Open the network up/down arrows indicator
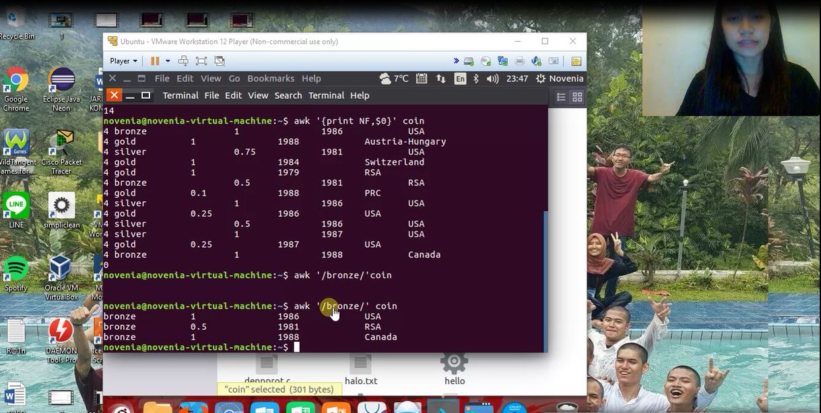Viewport: 821px width, 413px height. click(x=441, y=78)
